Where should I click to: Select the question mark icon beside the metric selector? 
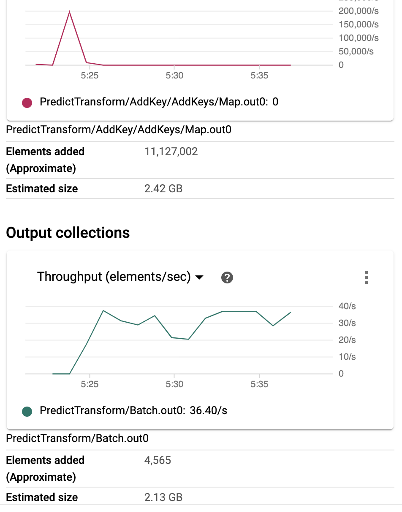click(x=227, y=278)
